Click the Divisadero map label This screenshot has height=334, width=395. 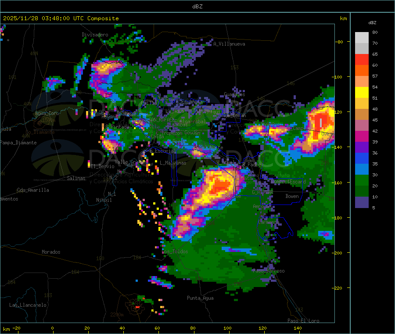pyautogui.click(x=95, y=35)
